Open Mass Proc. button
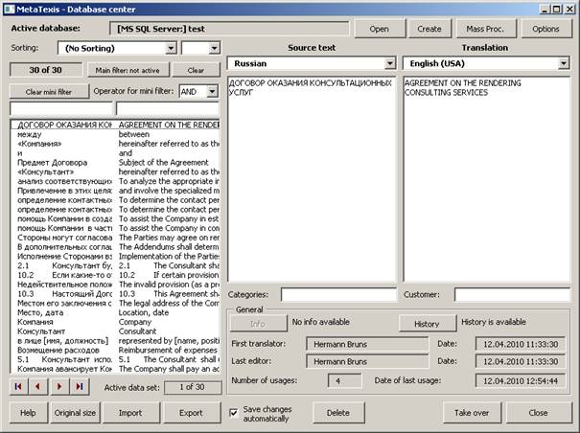Image resolution: width=580 pixels, height=433 pixels. coord(488,29)
